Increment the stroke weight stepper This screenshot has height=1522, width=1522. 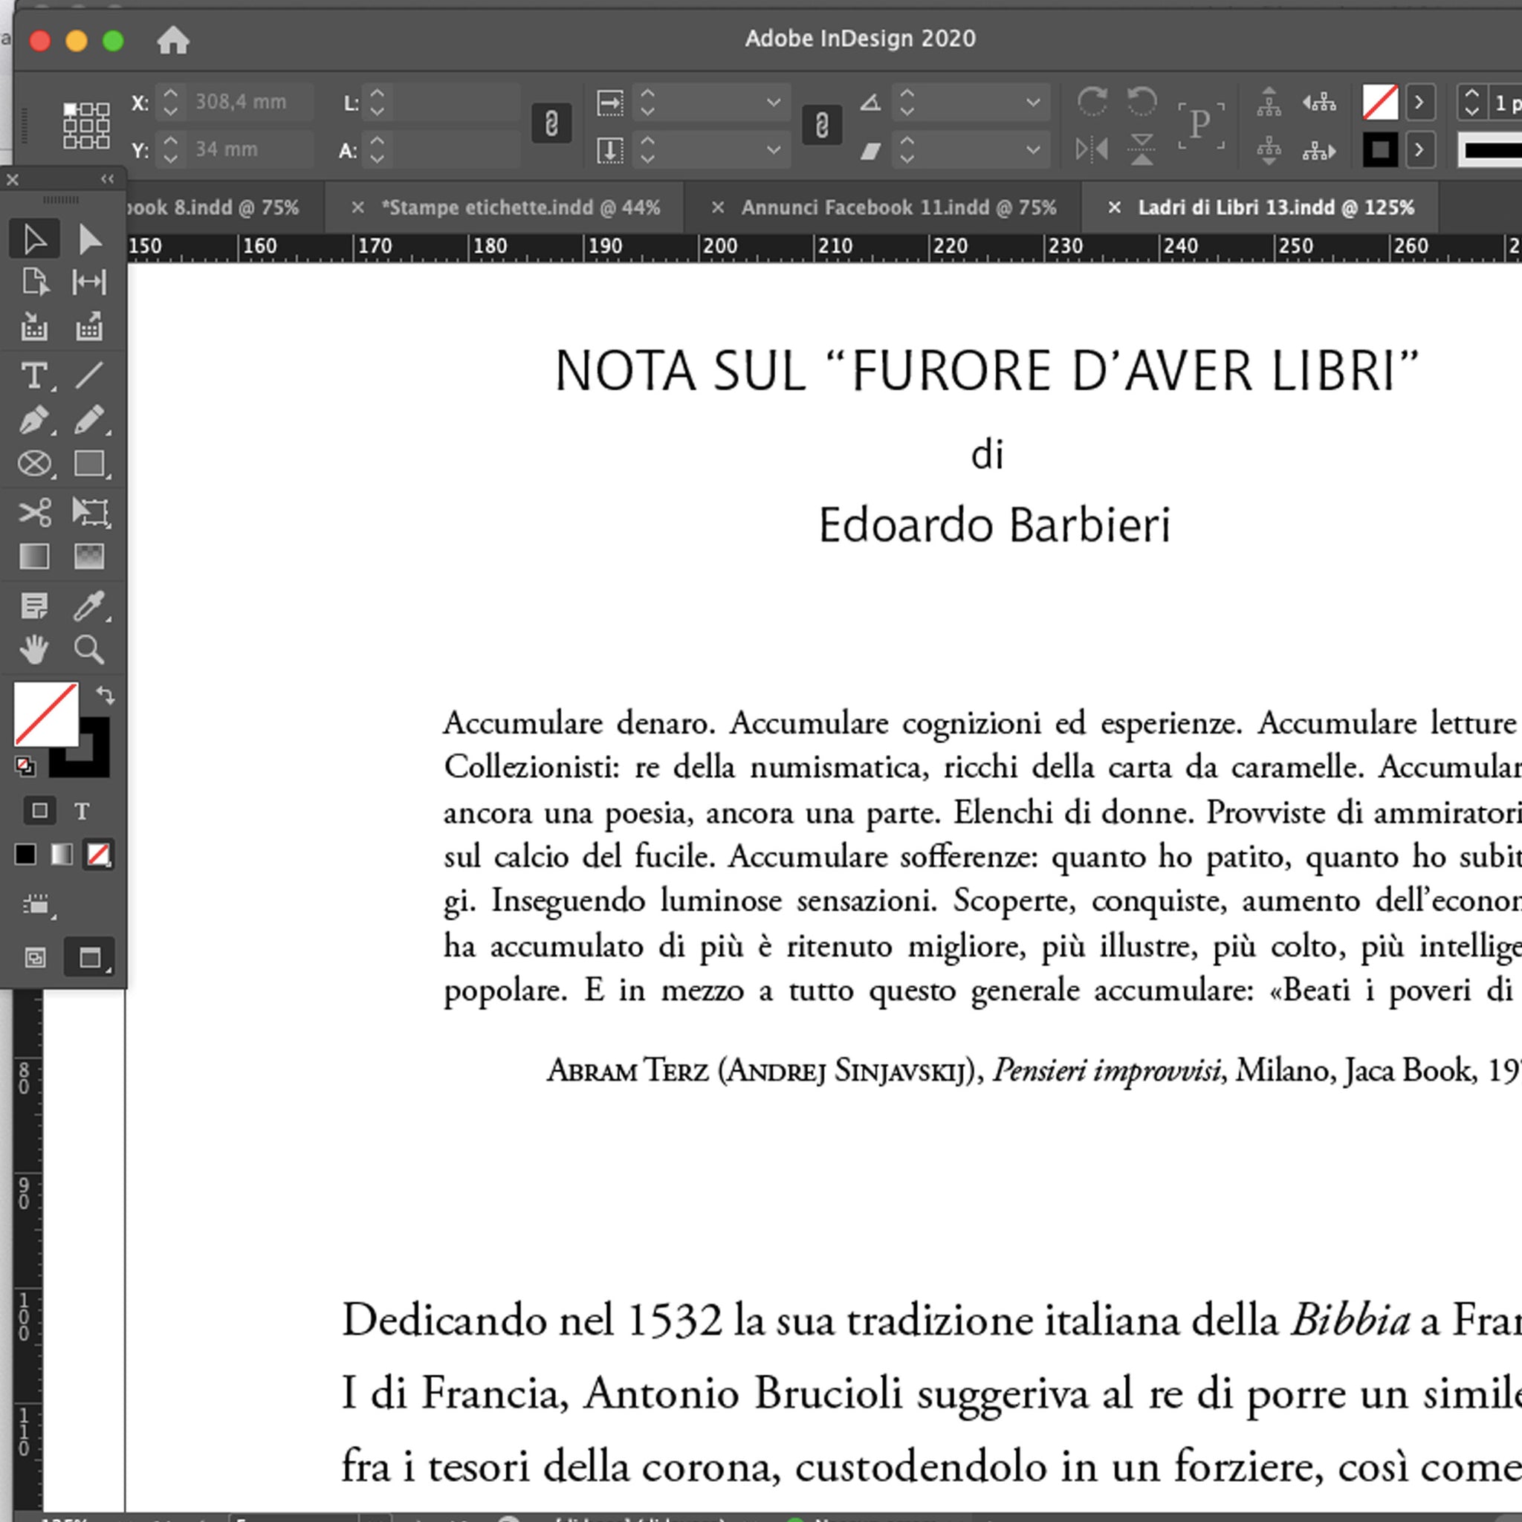tap(1471, 94)
